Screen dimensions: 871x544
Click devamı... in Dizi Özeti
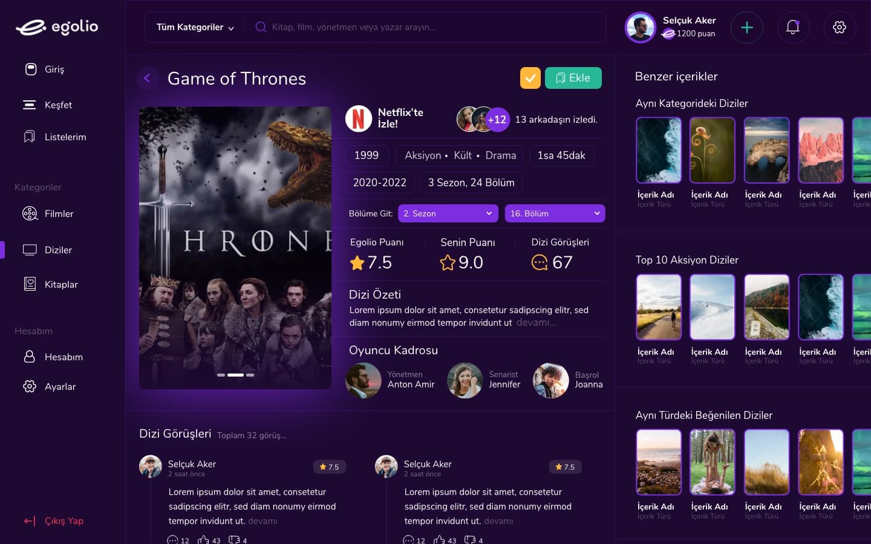[536, 323]
